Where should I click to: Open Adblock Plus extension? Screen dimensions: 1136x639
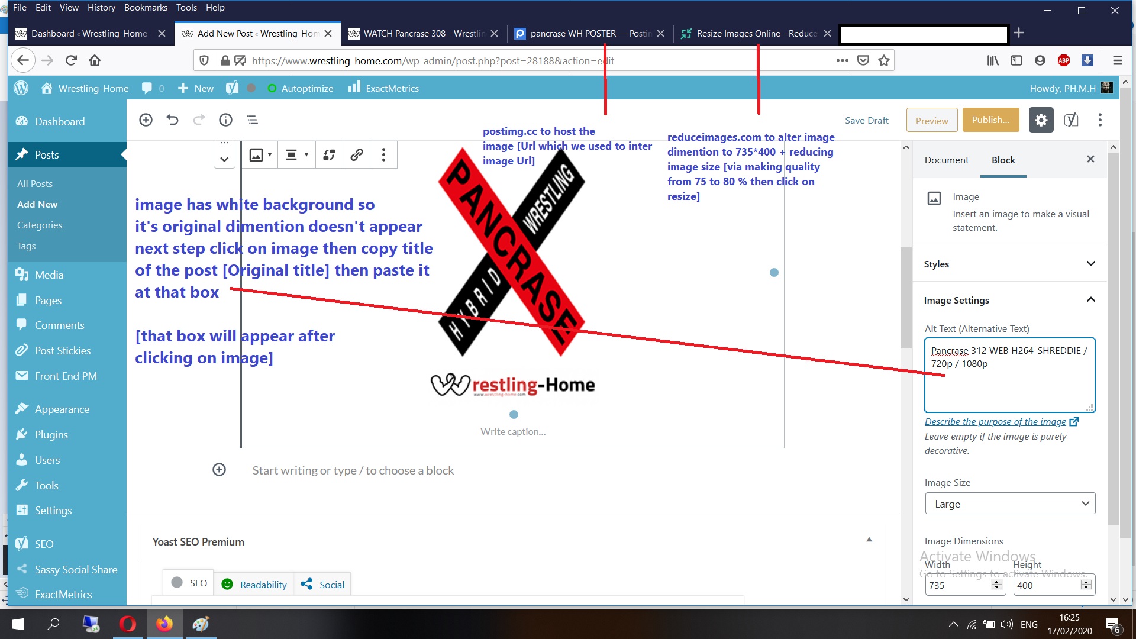(x=1064, y=60)
